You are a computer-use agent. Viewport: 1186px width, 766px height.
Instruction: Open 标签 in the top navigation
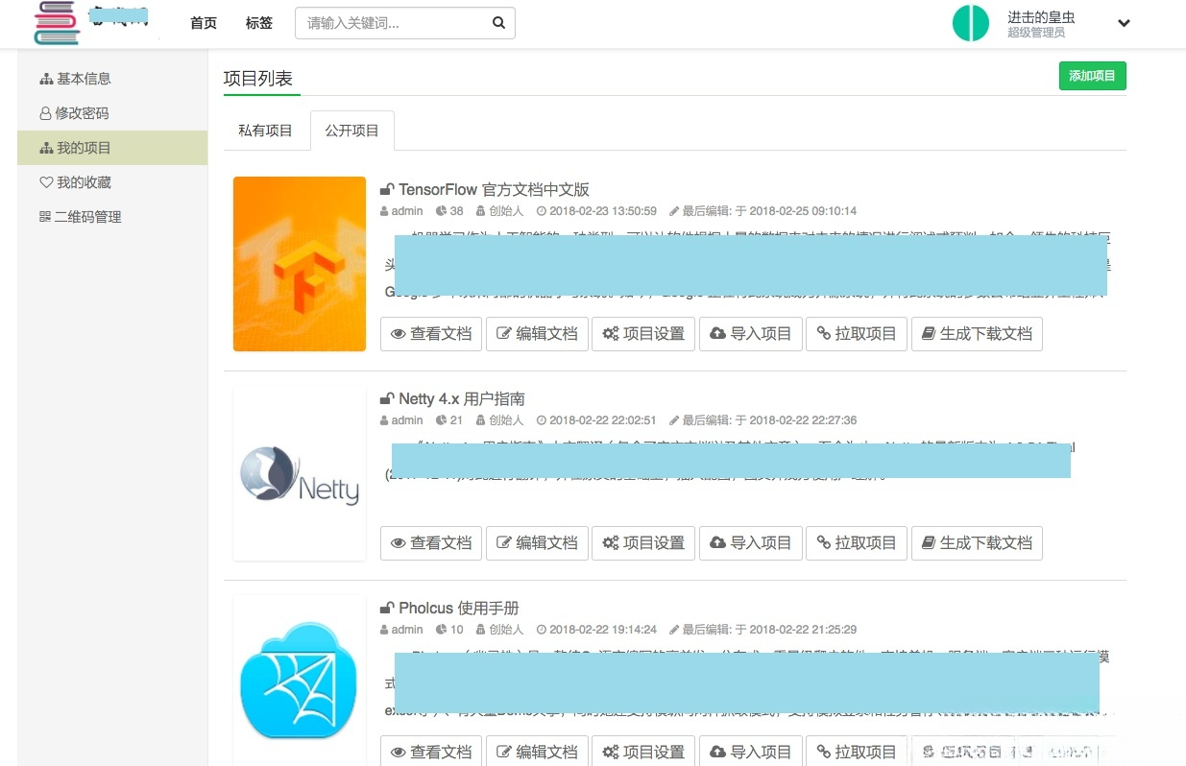(258, 22)
